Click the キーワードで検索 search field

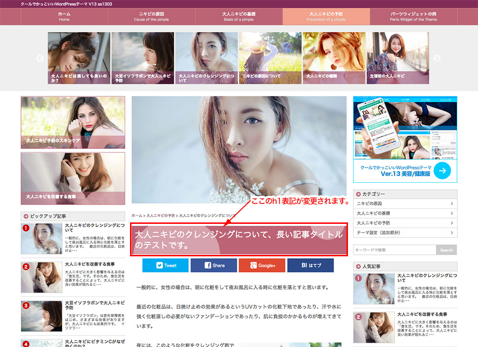[x=395, y=250]
